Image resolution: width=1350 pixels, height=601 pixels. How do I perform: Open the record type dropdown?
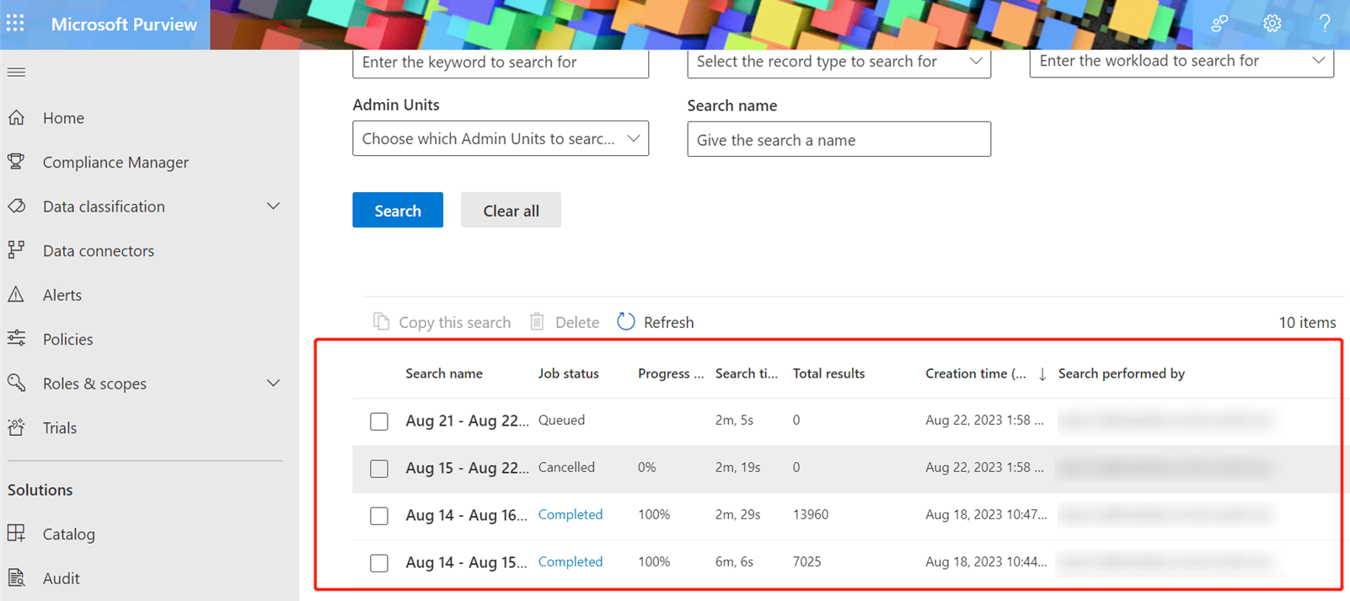[x=838, y=62]
